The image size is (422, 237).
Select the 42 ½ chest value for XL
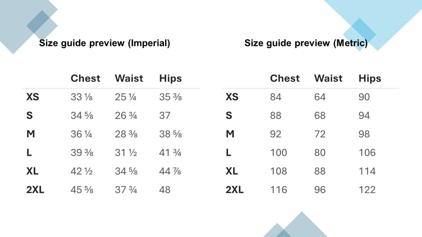[82, 171]
